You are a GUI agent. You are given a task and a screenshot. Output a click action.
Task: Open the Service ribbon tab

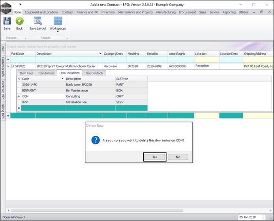click(214, 12)
